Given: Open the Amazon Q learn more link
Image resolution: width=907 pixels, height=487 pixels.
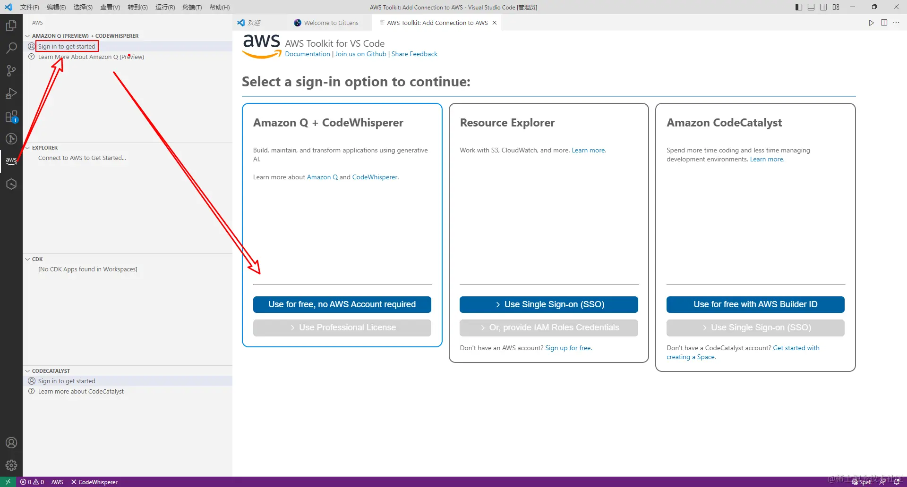Looking at the screenshot, I should click(322, 177).
